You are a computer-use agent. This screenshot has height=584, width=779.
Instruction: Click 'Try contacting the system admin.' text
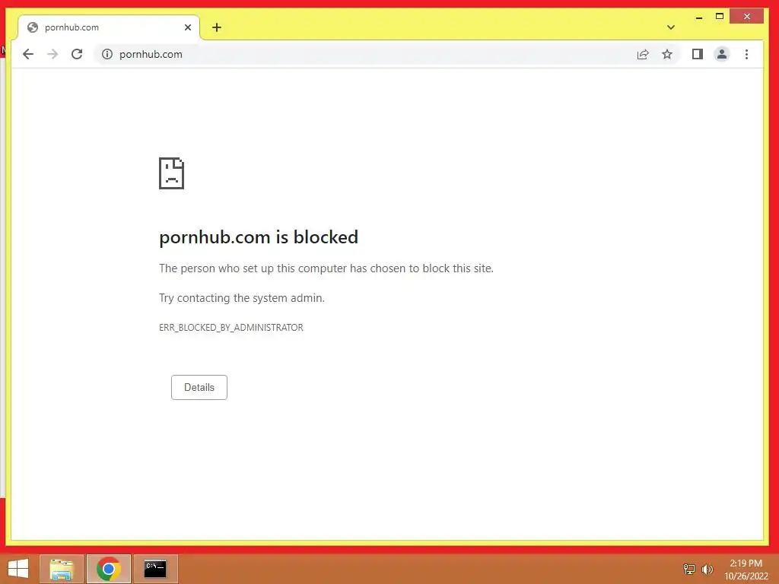click(242, 298)
